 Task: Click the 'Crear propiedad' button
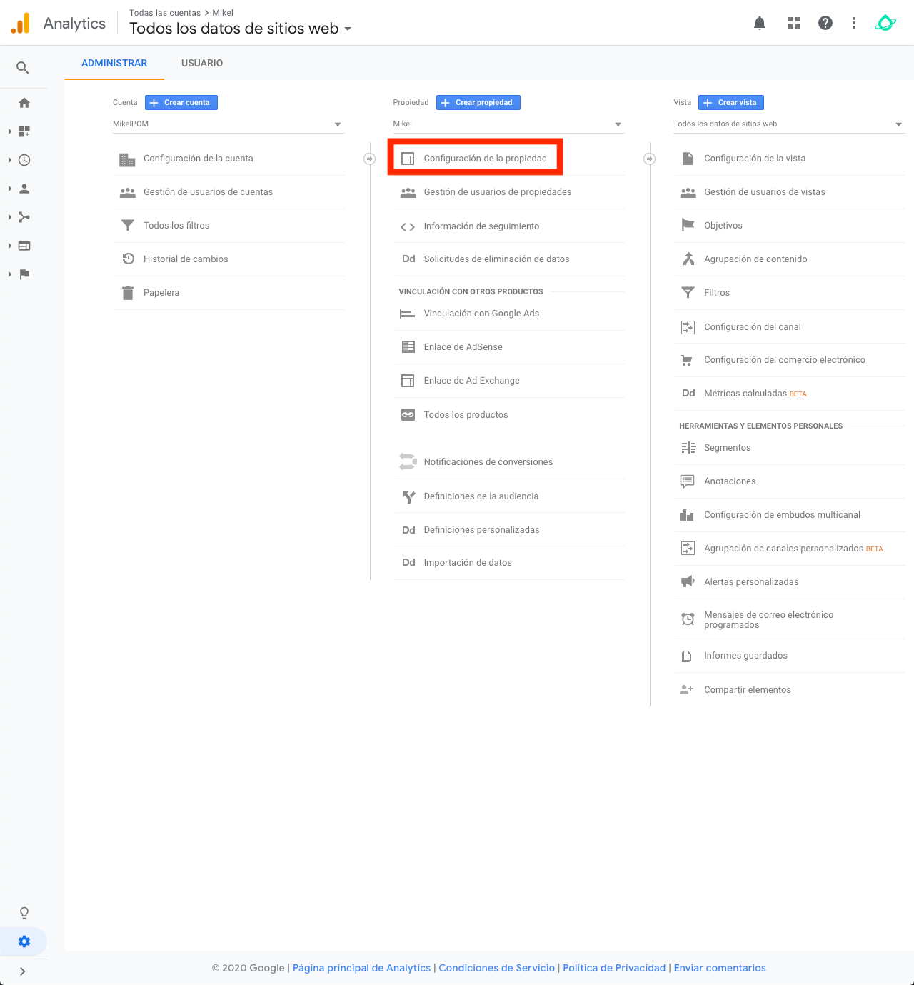click(478, 102)
